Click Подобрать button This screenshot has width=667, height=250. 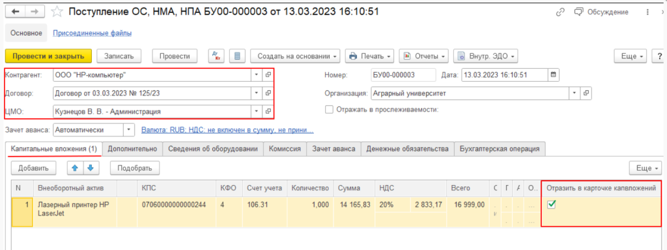[135, 168]
